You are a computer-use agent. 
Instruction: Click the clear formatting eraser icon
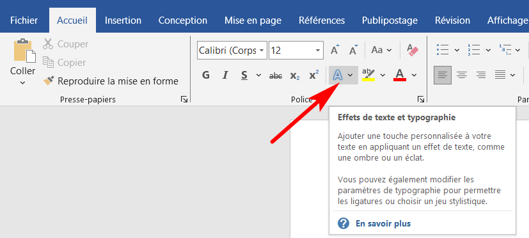point(413,51)
